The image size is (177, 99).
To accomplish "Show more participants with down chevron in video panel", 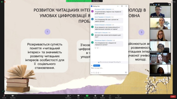I will pyautogui.click(x=160, y=75).
